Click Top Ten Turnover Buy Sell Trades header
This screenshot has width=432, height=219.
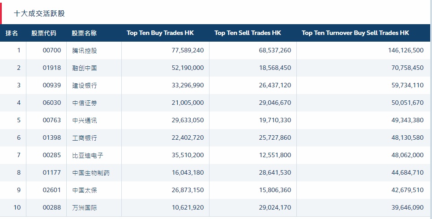(355, 33)
